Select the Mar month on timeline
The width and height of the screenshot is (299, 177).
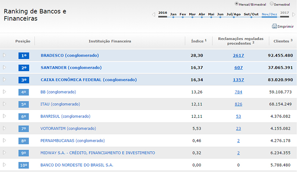192,14
